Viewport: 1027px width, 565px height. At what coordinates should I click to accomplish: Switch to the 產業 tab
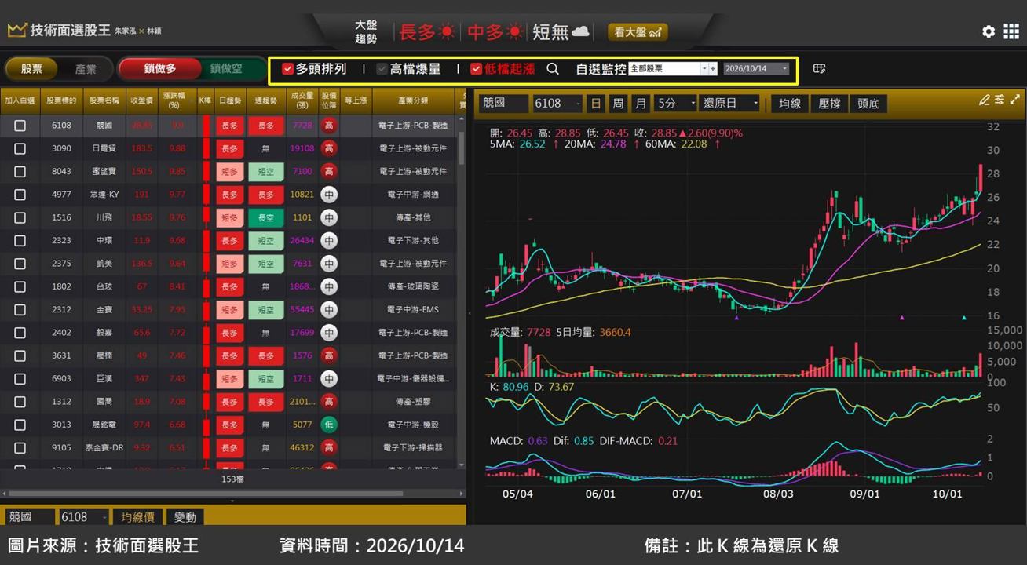pyautogui.click(x=86, y=69)
